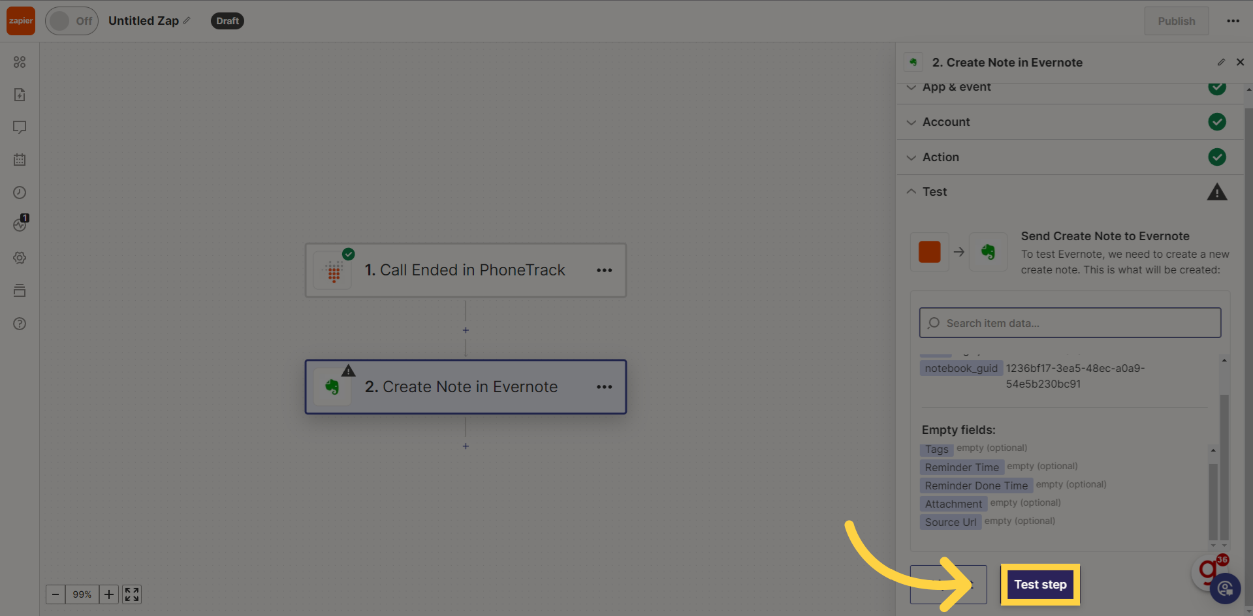The height and width of the screenshot is (616, 1253).
Task: Open the support chat bubble icon
Action: [1225, 589]
